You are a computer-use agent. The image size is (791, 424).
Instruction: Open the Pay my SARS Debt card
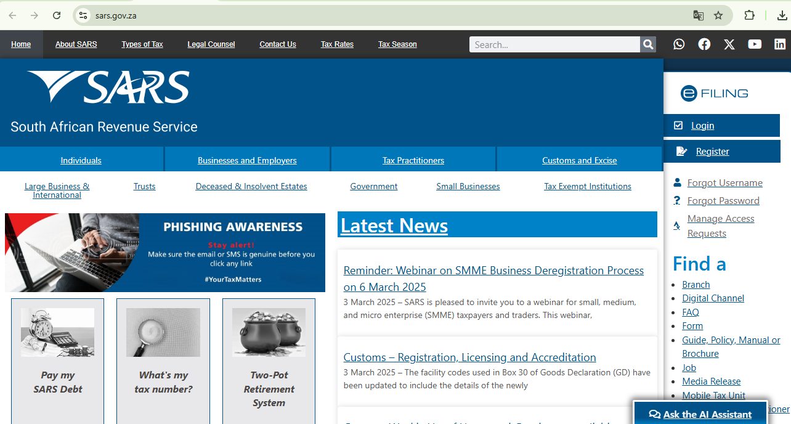point(57,361)
